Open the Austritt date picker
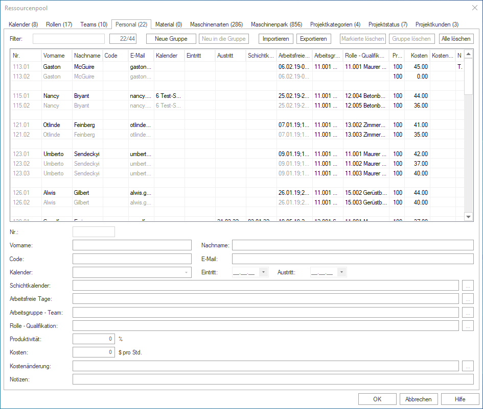 [x=340, y=272]
